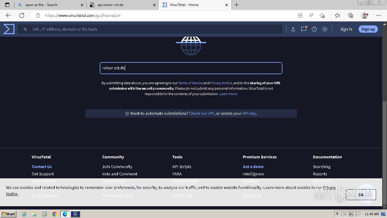Click the 'Get a demo' footer link
This screenshot has height=218, width=387.
(x=253, y=167)
